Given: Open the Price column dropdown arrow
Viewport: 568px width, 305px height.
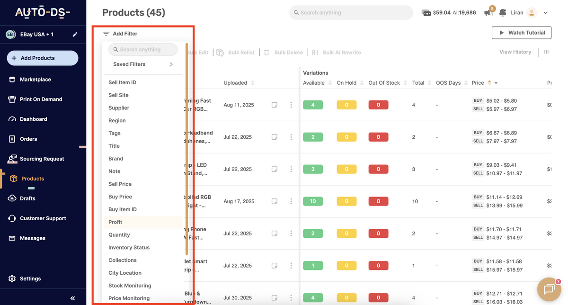Looking at the screenshot, I should click(496, 83).
